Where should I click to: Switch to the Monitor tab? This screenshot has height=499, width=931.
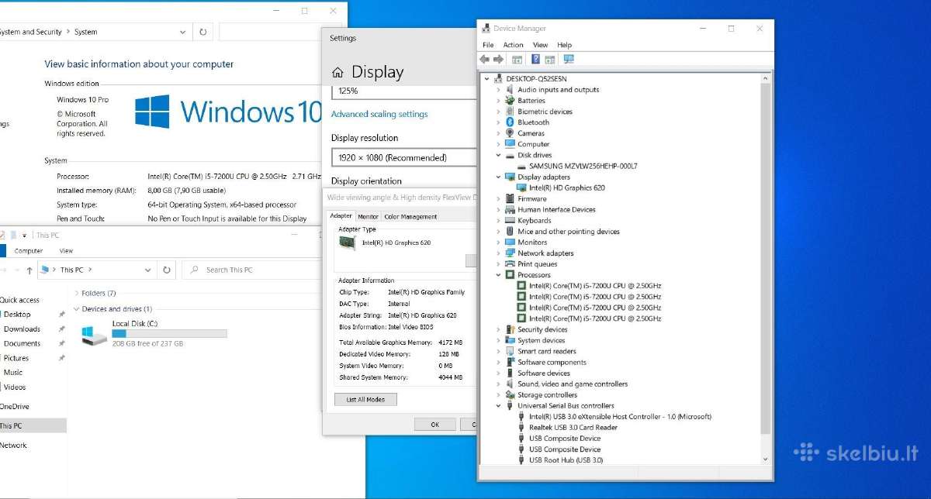(369, 217)
